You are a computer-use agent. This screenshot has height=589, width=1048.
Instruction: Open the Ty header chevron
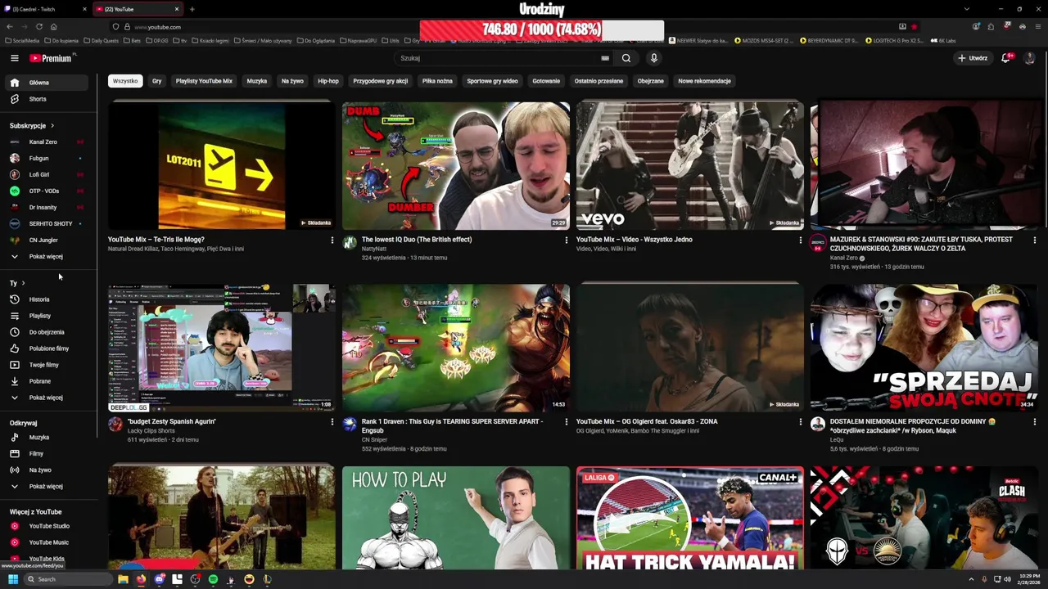point(23,283)
